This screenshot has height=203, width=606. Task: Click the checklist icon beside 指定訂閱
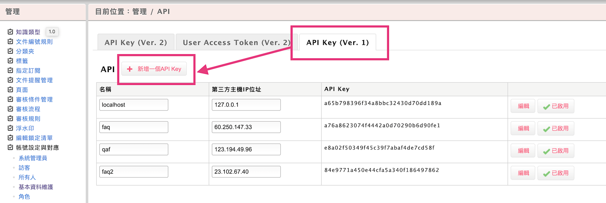(10, 70)
